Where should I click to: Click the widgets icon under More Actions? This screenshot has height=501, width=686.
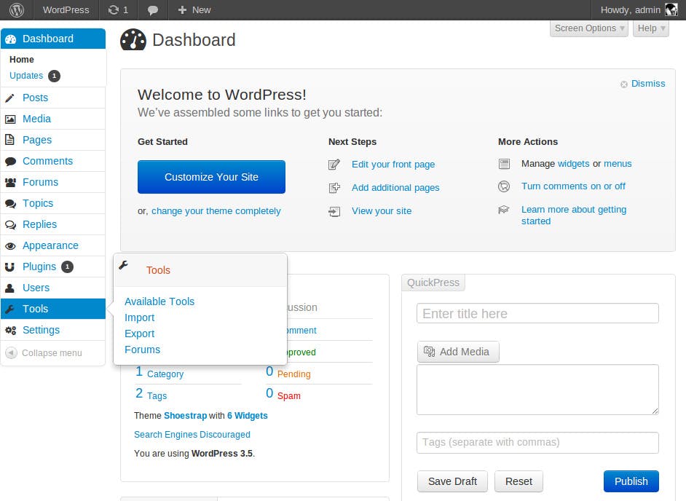(x=504, y=164)
